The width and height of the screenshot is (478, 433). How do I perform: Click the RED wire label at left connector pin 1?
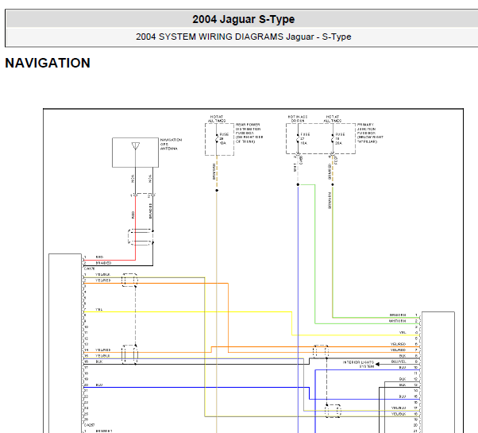coord(99,257)
